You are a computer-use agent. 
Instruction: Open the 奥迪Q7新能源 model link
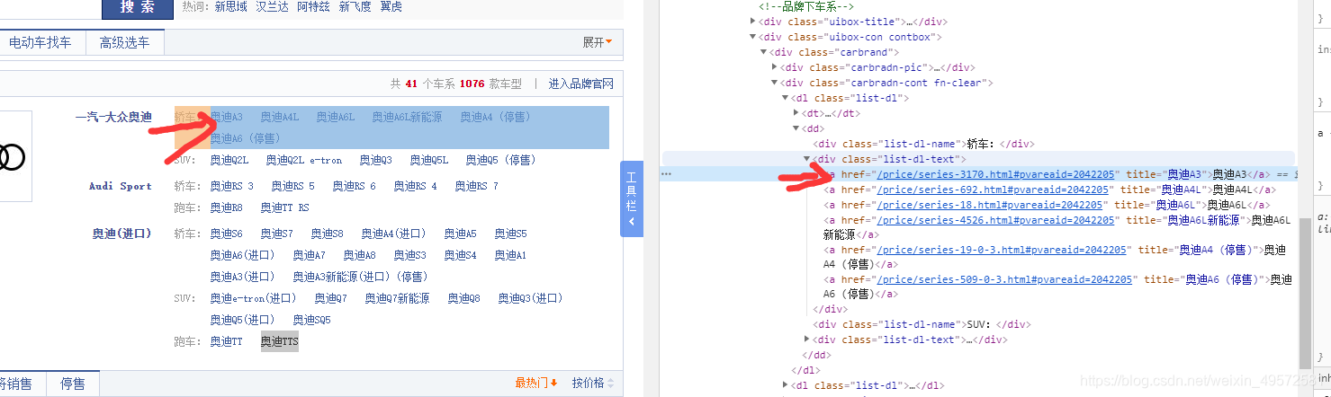pos(398,298)
